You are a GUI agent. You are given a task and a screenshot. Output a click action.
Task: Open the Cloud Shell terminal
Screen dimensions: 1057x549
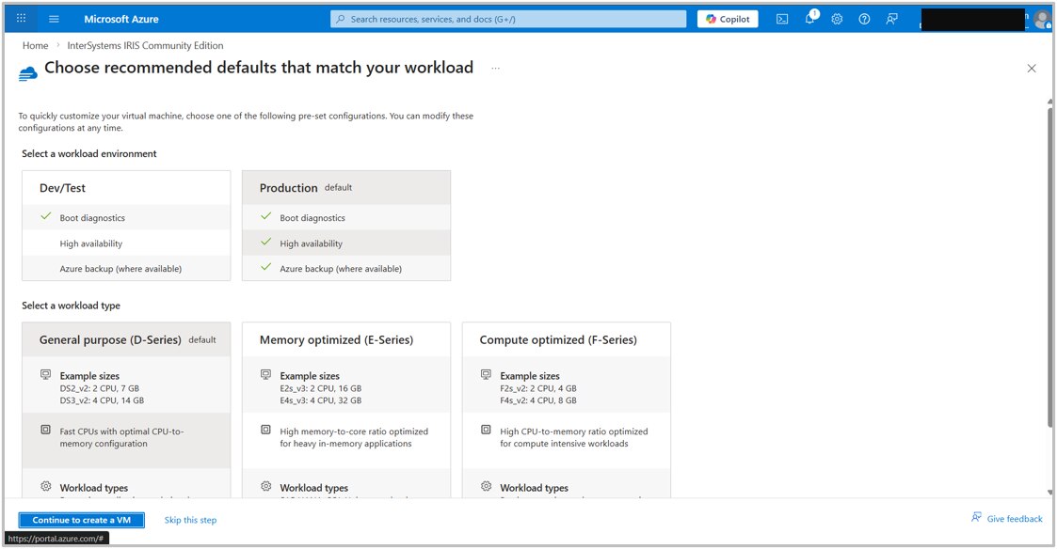point(782,18)
